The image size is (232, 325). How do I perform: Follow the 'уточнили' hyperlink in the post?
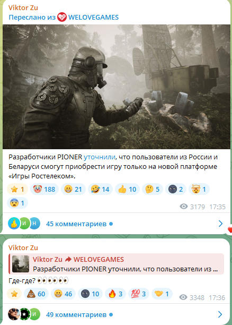[x=100, y=157]
